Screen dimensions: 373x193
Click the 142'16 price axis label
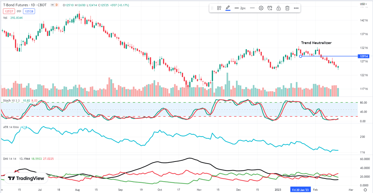tap(364, 20)
